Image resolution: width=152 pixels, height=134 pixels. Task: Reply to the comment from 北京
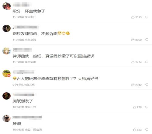click(147, 85)
